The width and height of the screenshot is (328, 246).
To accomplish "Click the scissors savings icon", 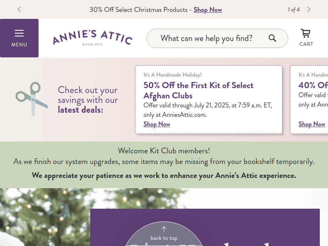I will pyautogui.click(x=32, y=99).
